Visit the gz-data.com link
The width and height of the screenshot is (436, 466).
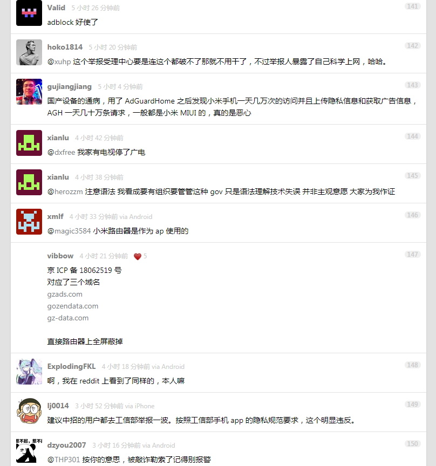point(68,318)
